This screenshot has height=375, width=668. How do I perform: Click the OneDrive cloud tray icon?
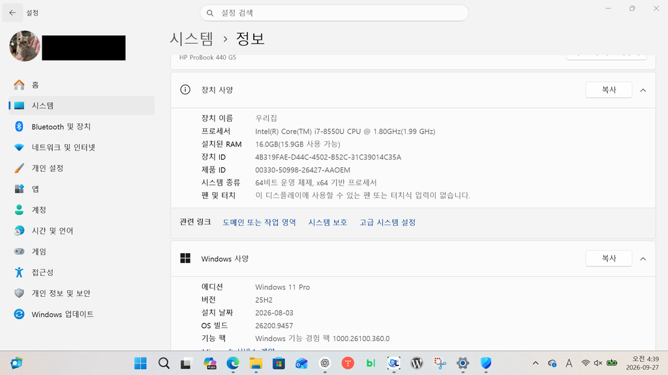(552, 363)
